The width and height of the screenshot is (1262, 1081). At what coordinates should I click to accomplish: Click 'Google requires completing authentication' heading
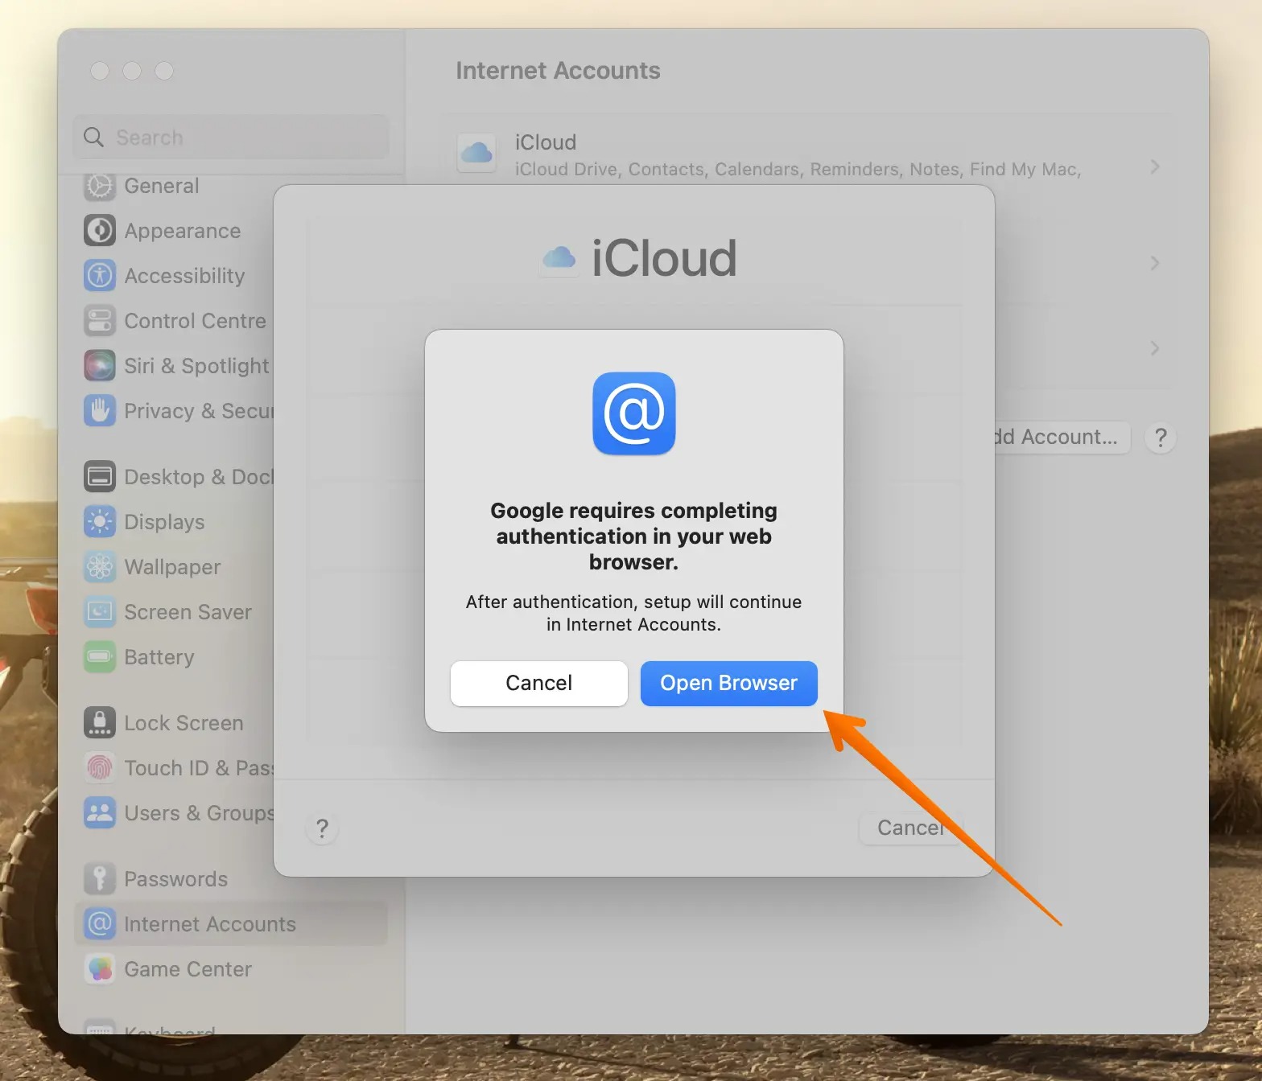coord(634,536)
